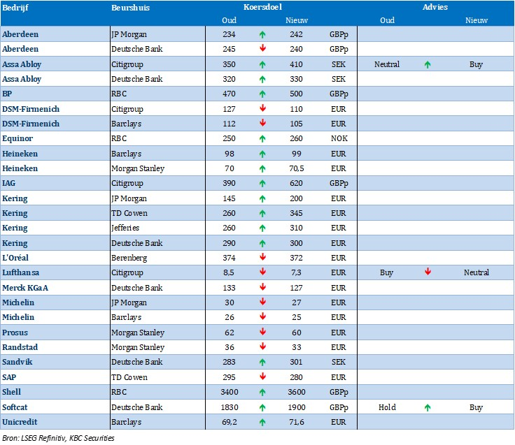Viewport: 515px width, 445px height.
Task: Click the red down arrow in the Prosus row
Action: [x=262, y=333]
